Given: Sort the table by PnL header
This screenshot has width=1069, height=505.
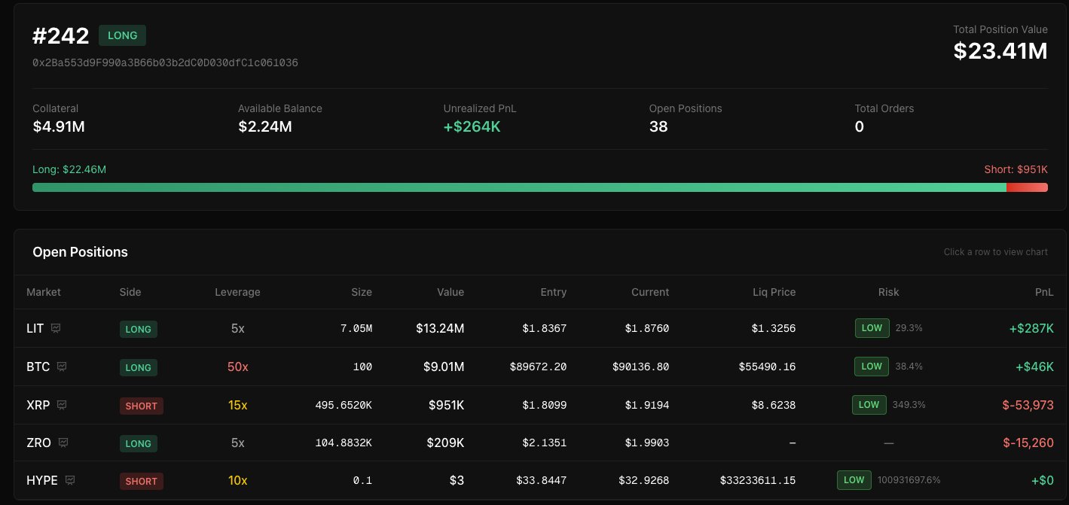Looking at the screenshot, I should pyautogui.click(x=1043, y=292).
